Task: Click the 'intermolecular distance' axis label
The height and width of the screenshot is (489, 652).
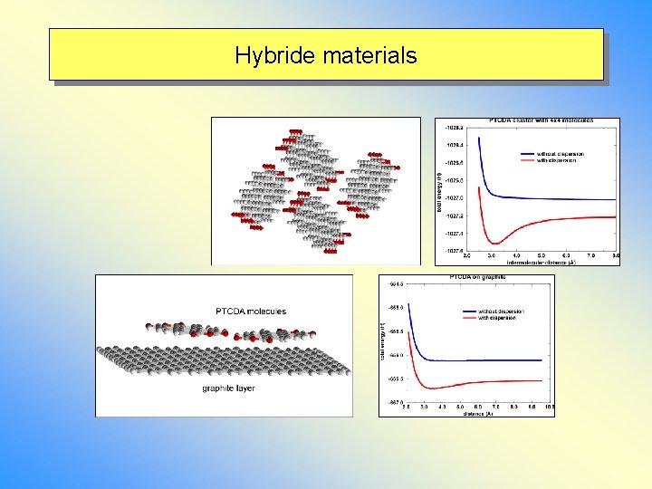Action: (x=541, y=263)
